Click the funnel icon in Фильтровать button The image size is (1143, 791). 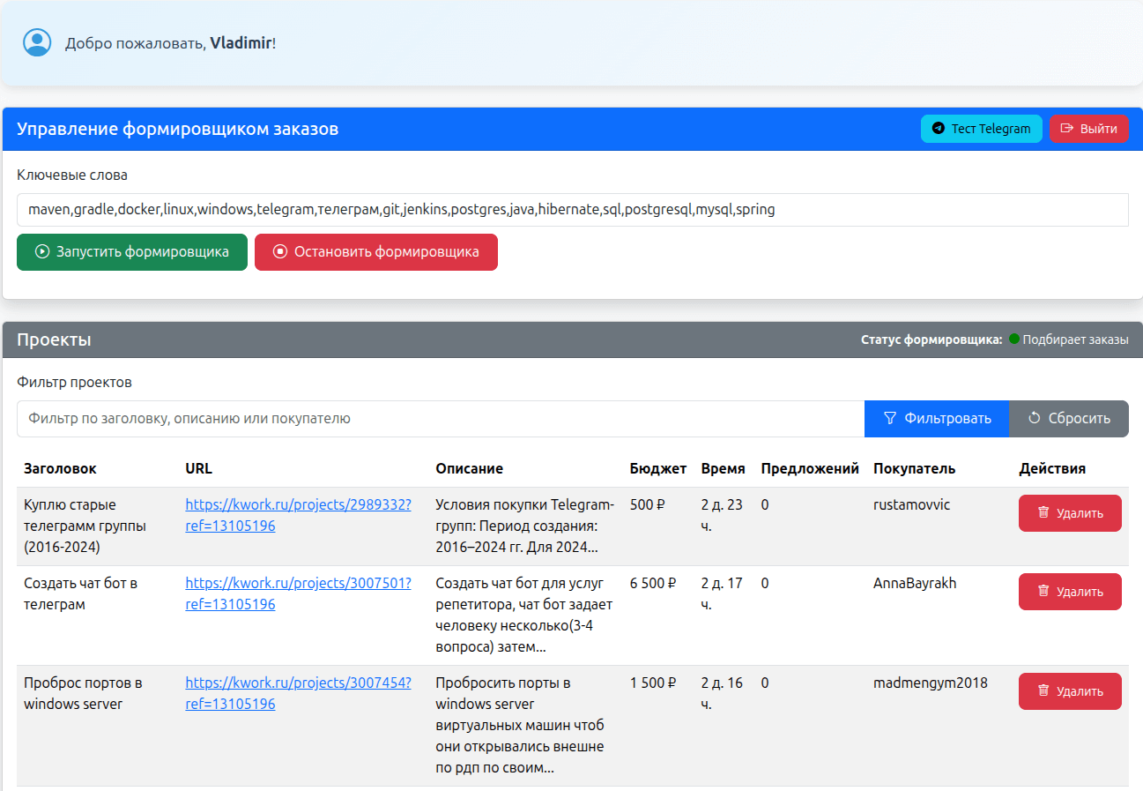[890, 419]
